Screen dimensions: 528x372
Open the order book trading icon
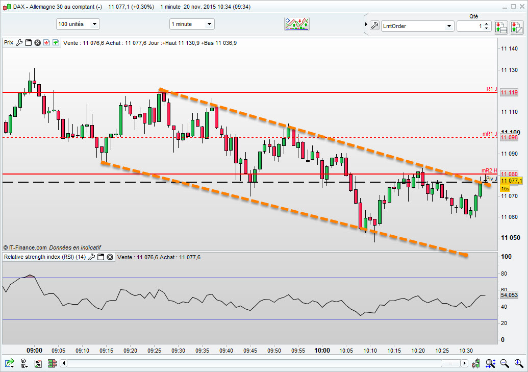pyautogui.click(x=501, y=27)
